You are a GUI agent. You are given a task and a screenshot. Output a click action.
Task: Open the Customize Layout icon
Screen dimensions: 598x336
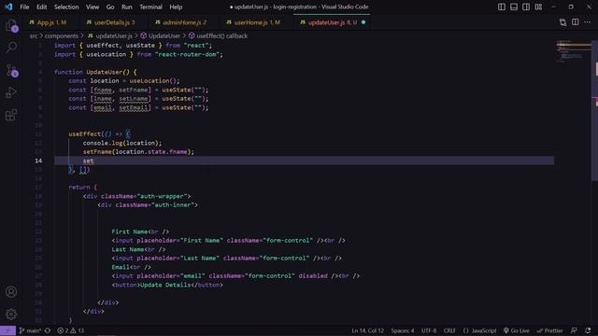[538, 7]
